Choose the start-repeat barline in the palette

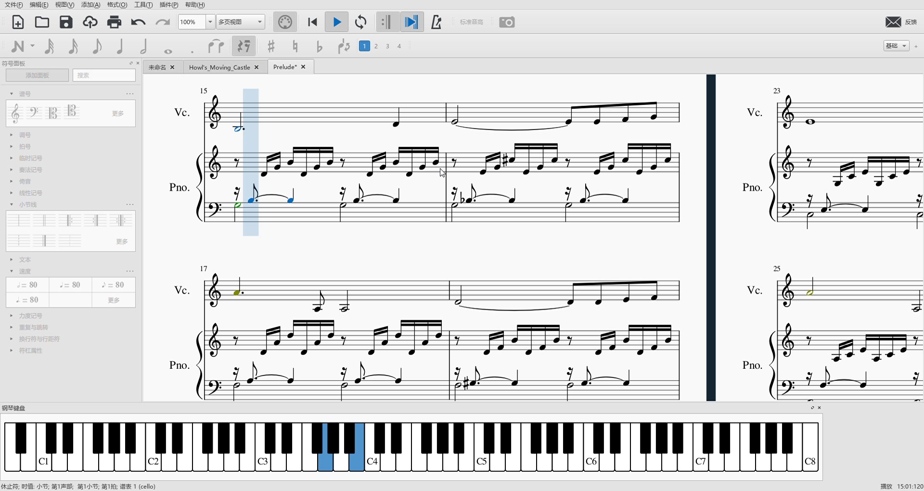pyautogui.click(x=70, y=220)
